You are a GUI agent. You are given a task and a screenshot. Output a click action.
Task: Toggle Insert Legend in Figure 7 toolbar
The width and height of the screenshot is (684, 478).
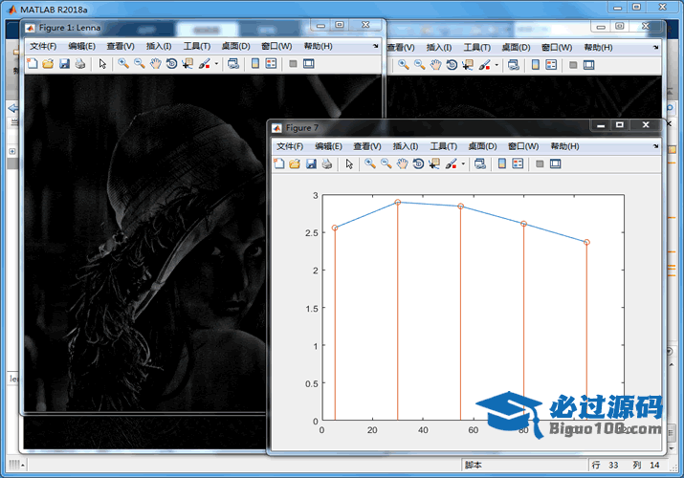pos(518,164)
